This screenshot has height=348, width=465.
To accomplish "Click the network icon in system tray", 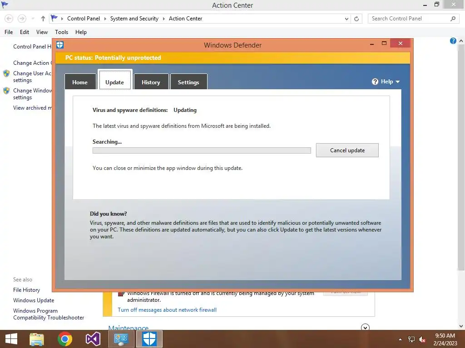I will 411,339.
